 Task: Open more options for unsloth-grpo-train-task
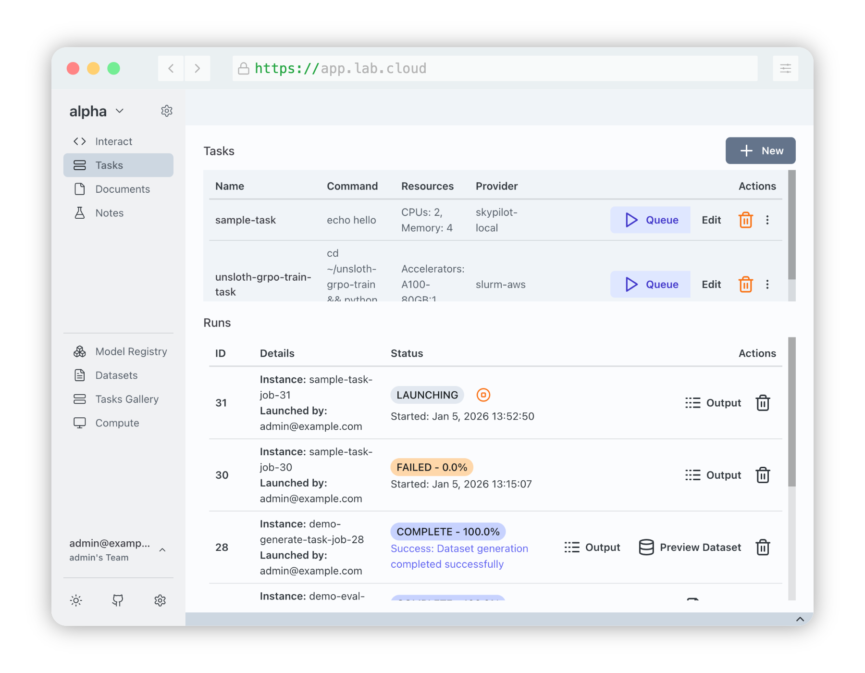(x=767, y=285)
